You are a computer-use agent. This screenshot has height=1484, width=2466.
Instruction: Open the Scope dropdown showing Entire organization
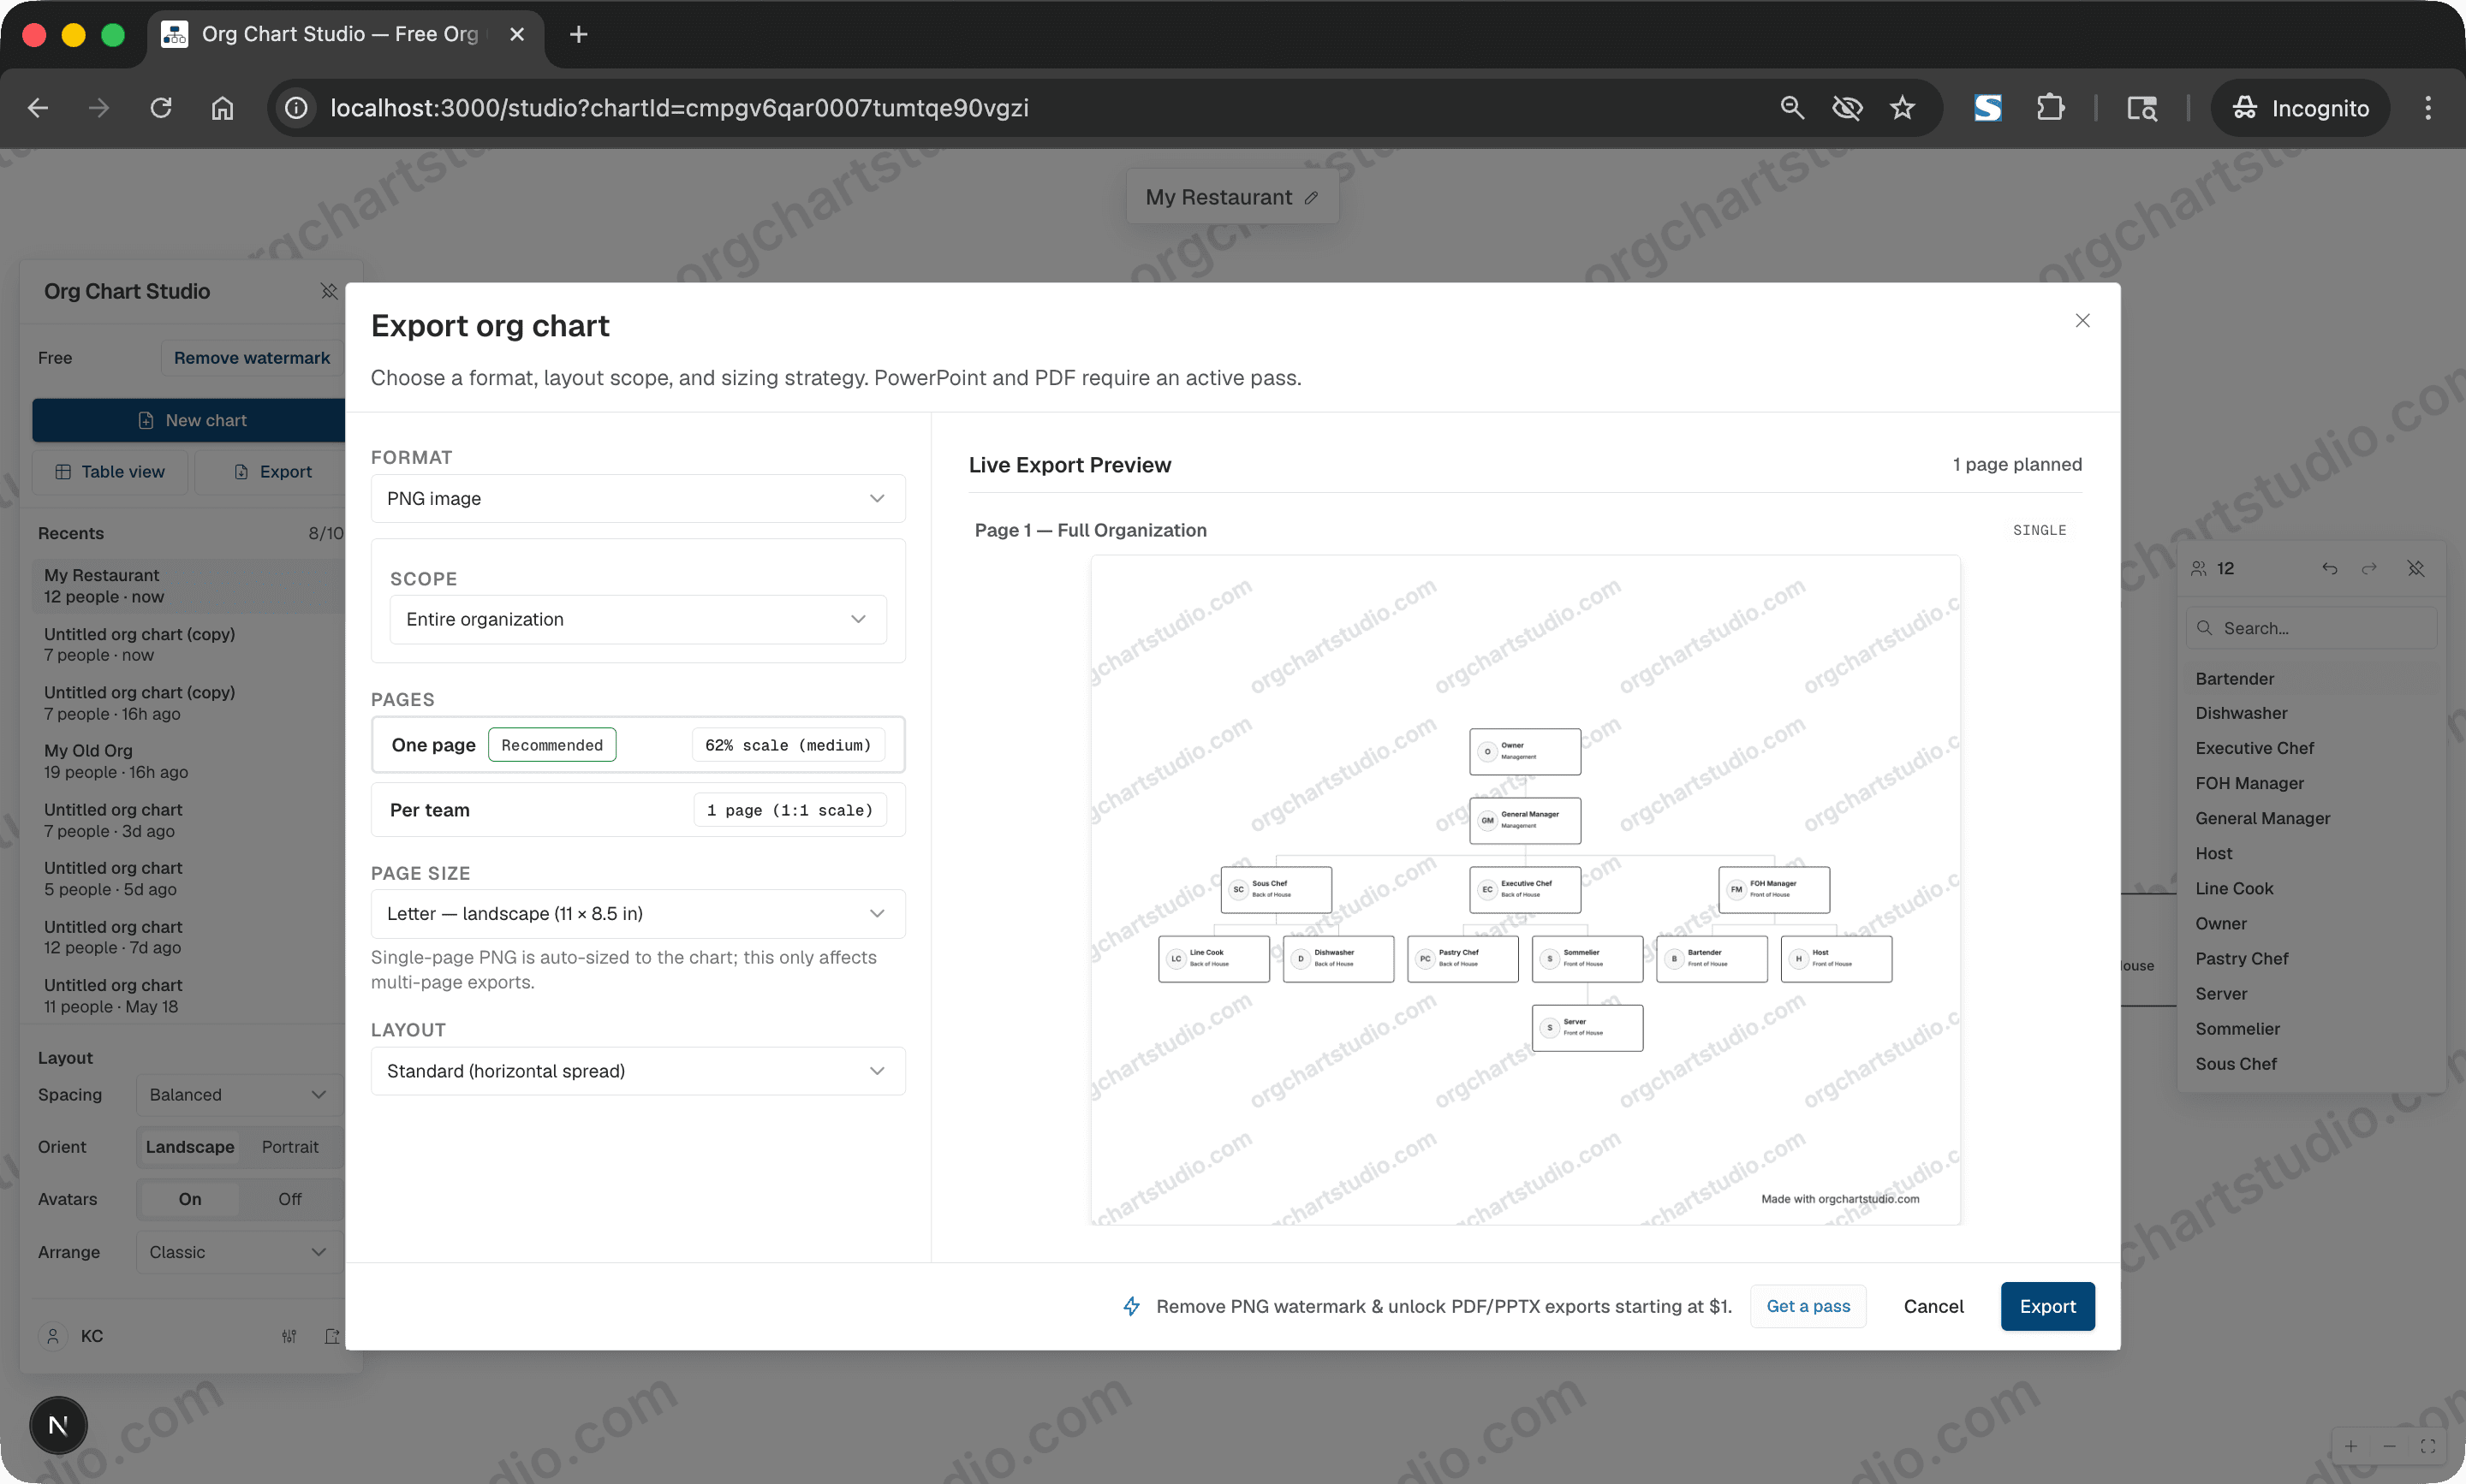pyautogui.click(x=637, y=619)
